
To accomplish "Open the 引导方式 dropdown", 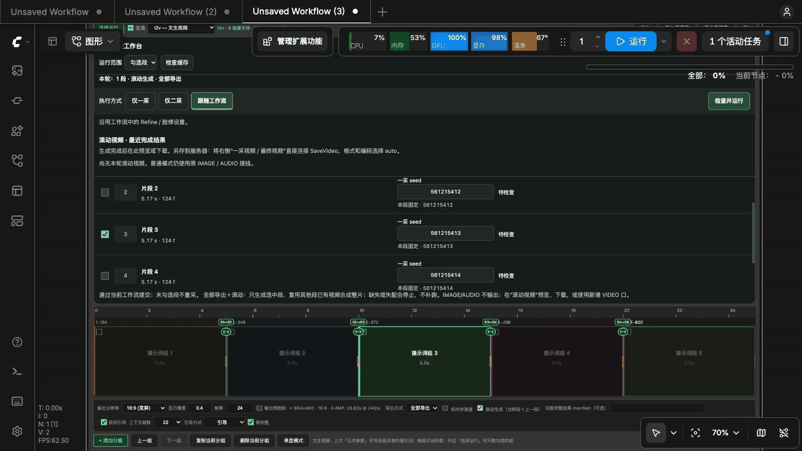I will (224, 422).
